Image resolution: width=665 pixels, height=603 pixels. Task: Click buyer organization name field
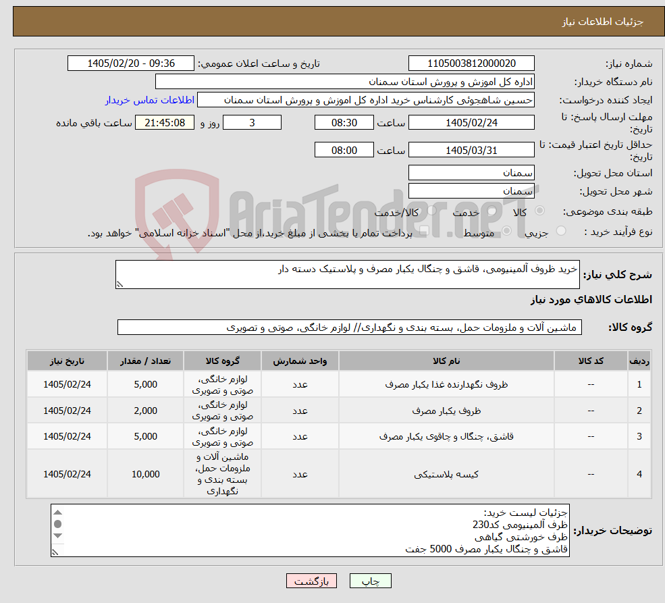pyautogui.click(x=345, y=82)
